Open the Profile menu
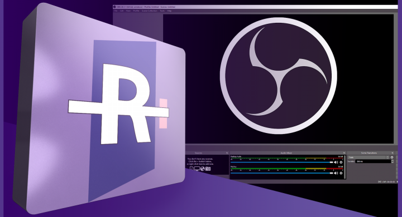This screenshot has width=402, height=217. (x=136, y=11)
